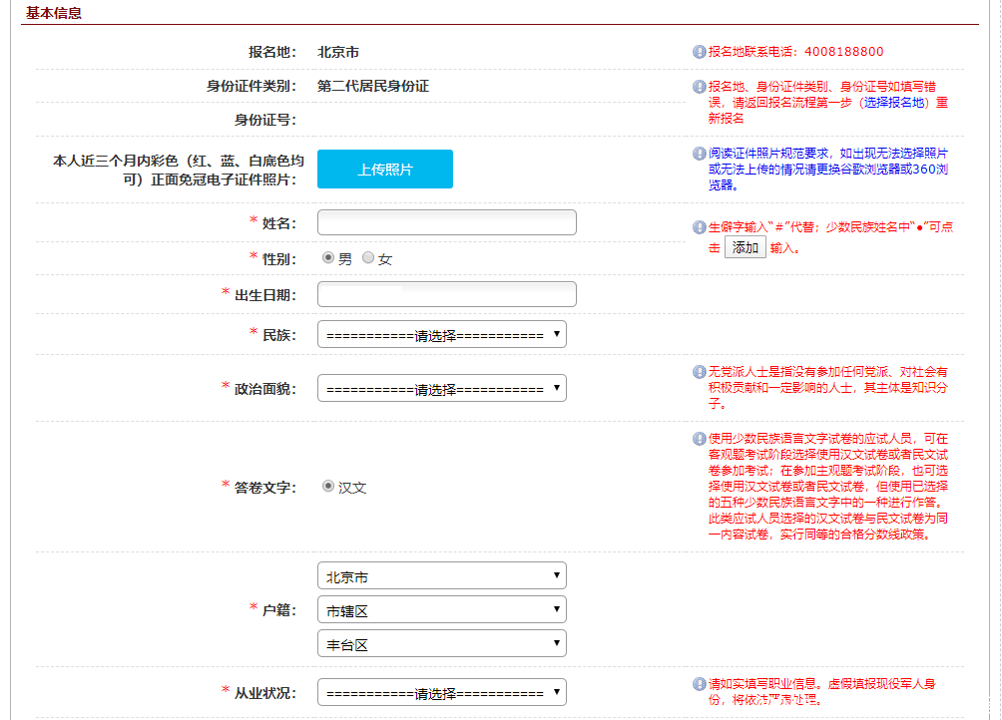The height and width of the screenshot is (720, 1002).
Task: Click into the 姓名 text field
Action: (446, 222)
